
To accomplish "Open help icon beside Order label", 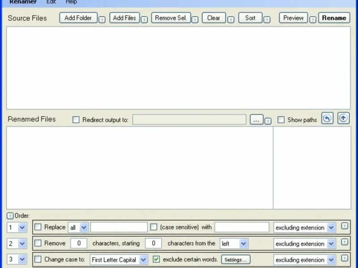I will pos(10,216).
